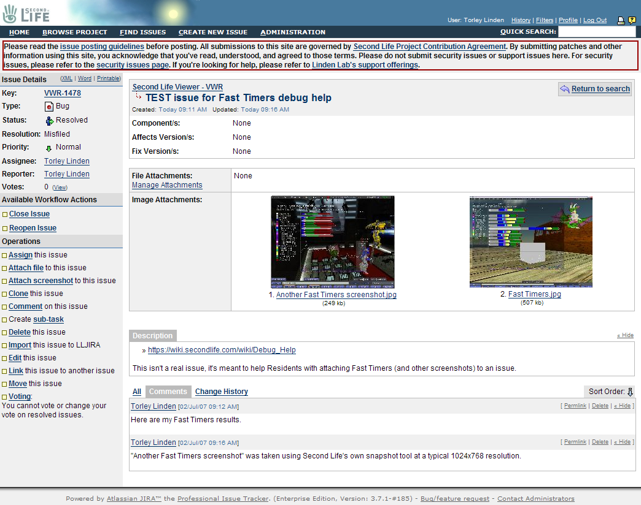641x505 pixels.
Task: Click the Resolved status icon
Action: [50, 121]
